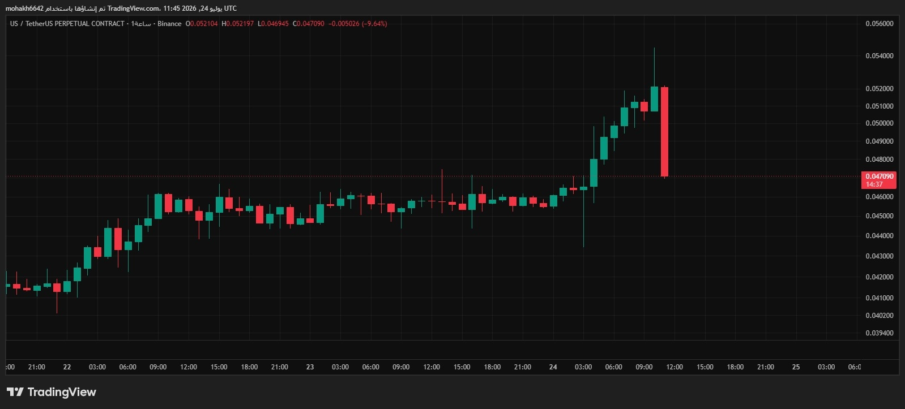Click the high value H0.052197

tap(238, 24)
